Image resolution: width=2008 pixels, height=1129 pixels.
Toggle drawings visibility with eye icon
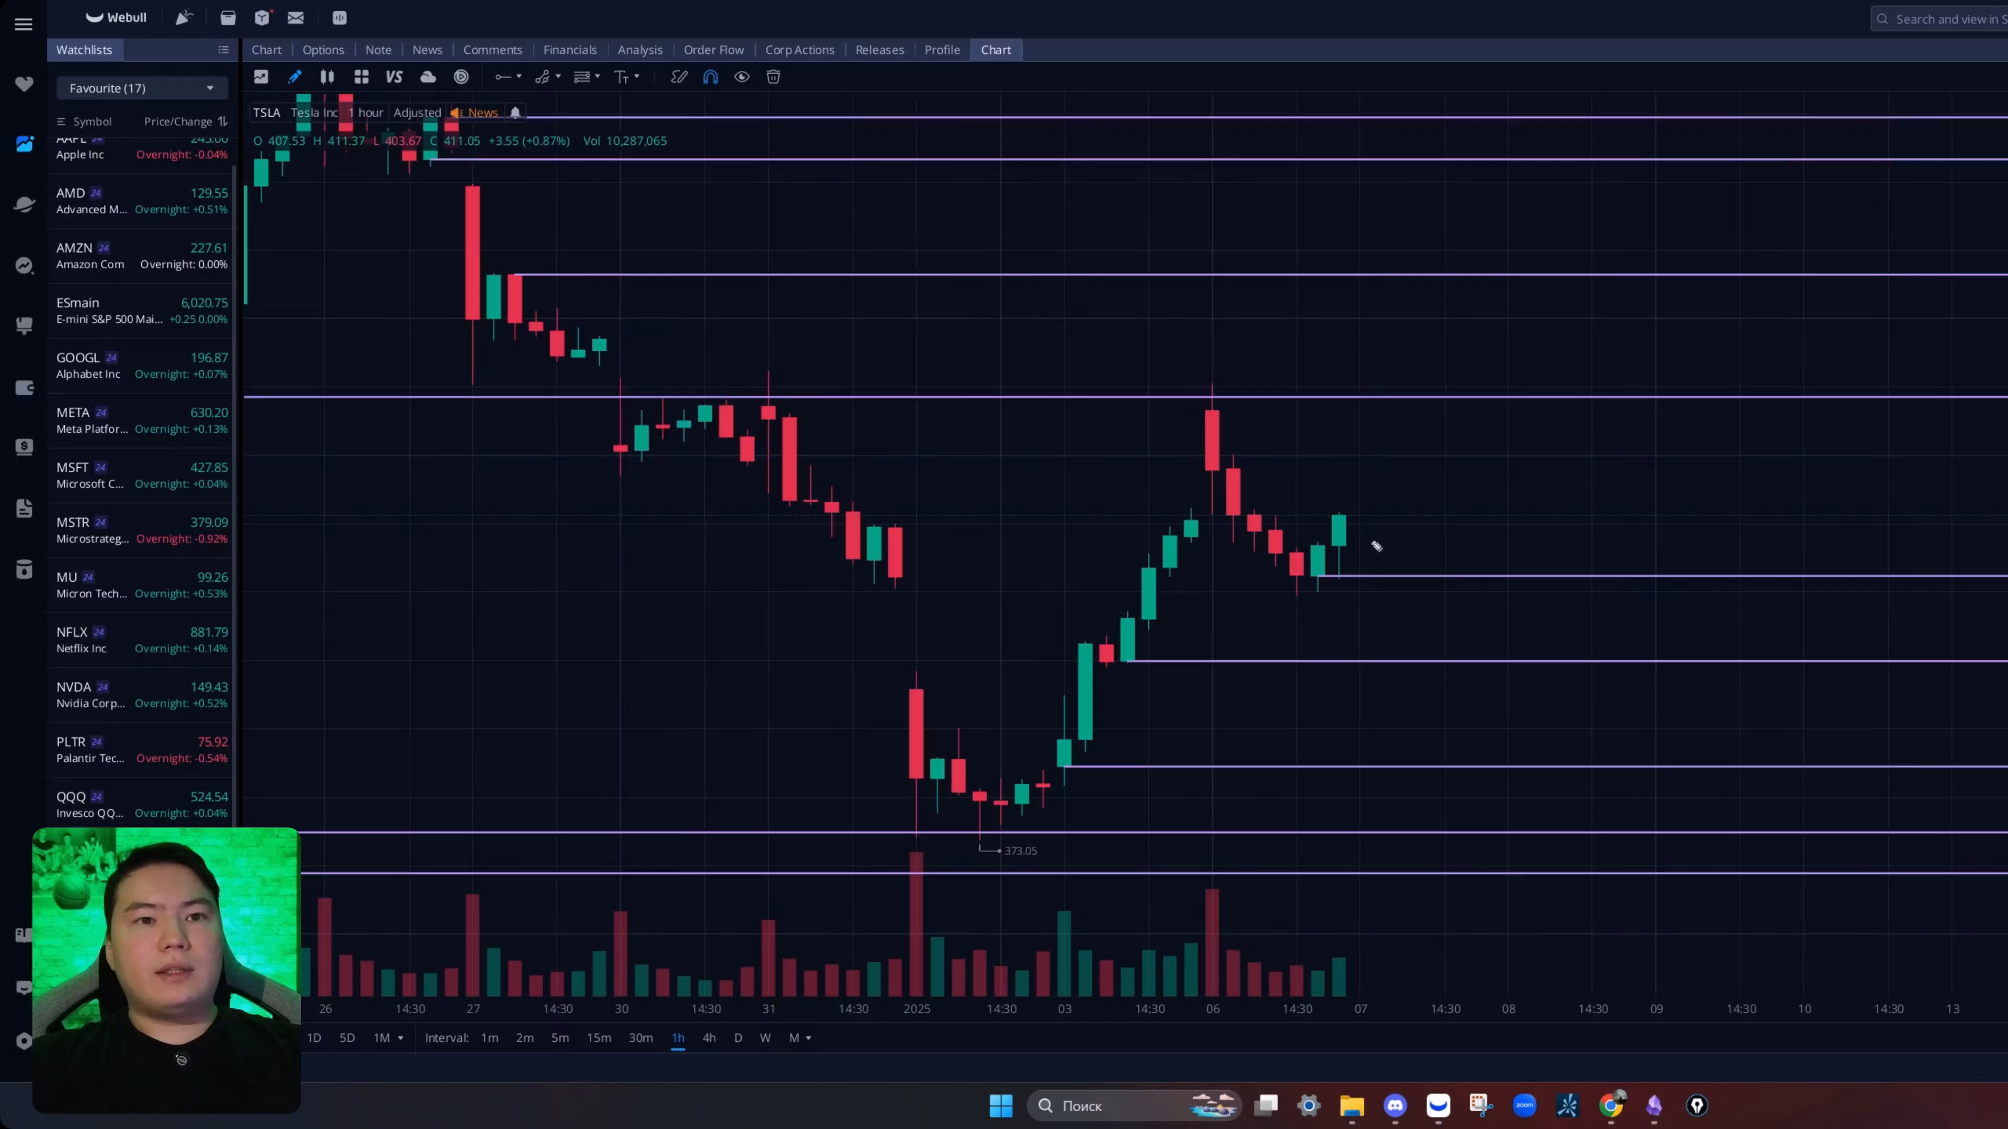pyautogui.click(x=742, y=77)
